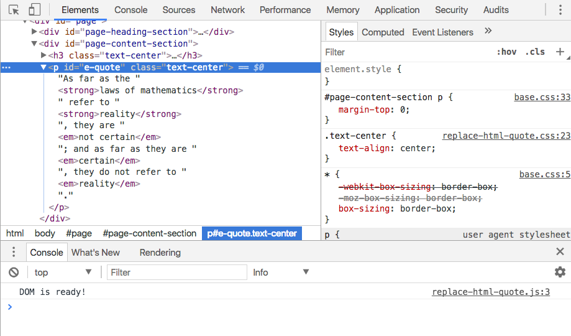The image size is (571, 336).
Task: Click body in the breadcrumb trail
Action: pyautogui.click(x=45, y=233)
